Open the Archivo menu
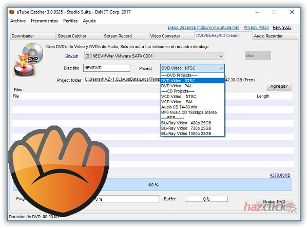This screenshot has height=228, width=308. pos(18,21)
